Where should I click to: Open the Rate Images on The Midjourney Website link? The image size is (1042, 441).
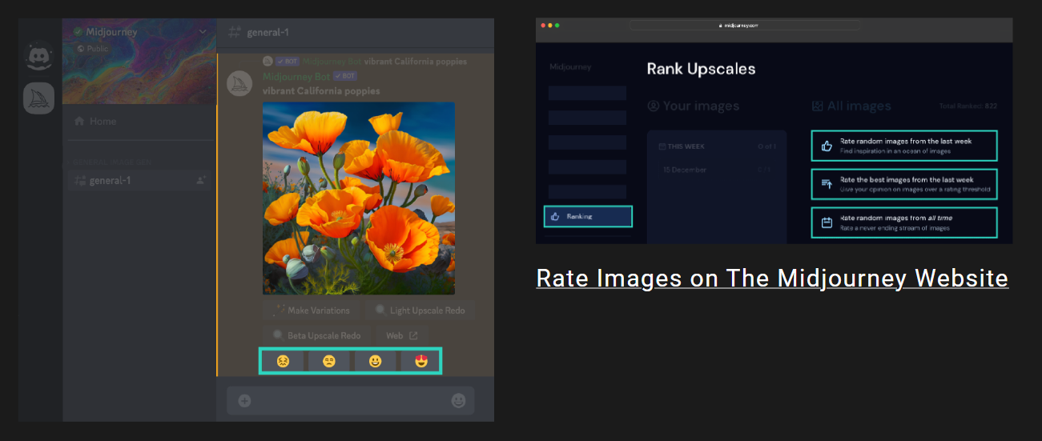pyautogui.click(x=772, y=279)
